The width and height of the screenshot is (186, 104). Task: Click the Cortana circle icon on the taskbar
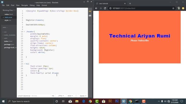click(x=57, y=101)
